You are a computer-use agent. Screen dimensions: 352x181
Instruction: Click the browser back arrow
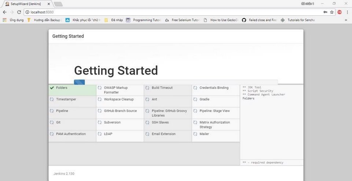click(x=5, y=12)
